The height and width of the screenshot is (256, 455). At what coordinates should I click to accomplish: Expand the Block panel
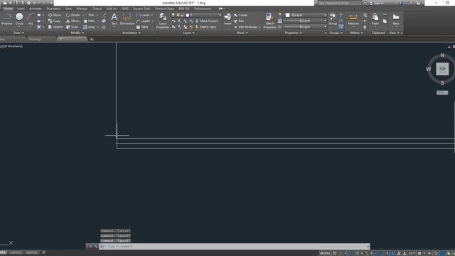242,33
